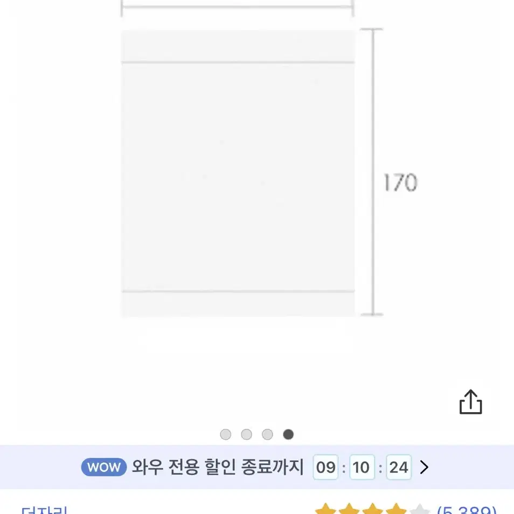Click the minutes countdown box showing 10

(362, 467)
